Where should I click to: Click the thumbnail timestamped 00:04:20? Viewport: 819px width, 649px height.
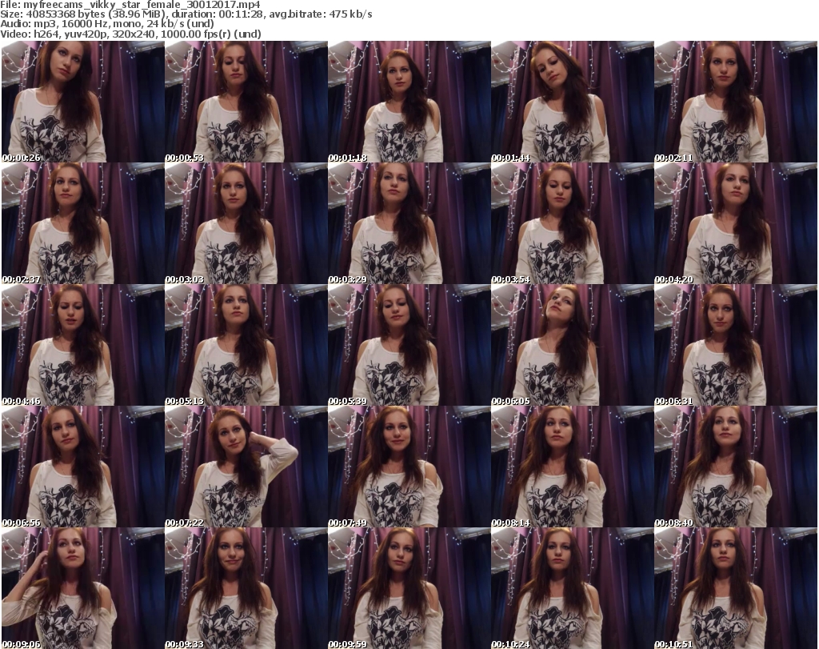click(736, 223)
